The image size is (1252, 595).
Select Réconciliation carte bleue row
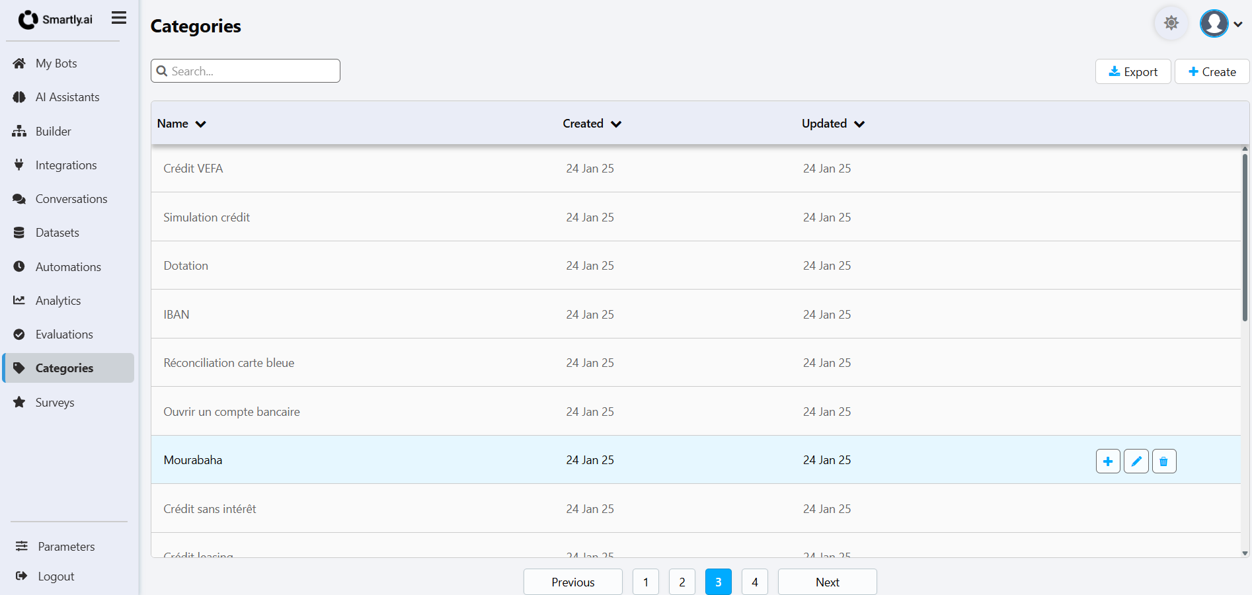[696, 363]
